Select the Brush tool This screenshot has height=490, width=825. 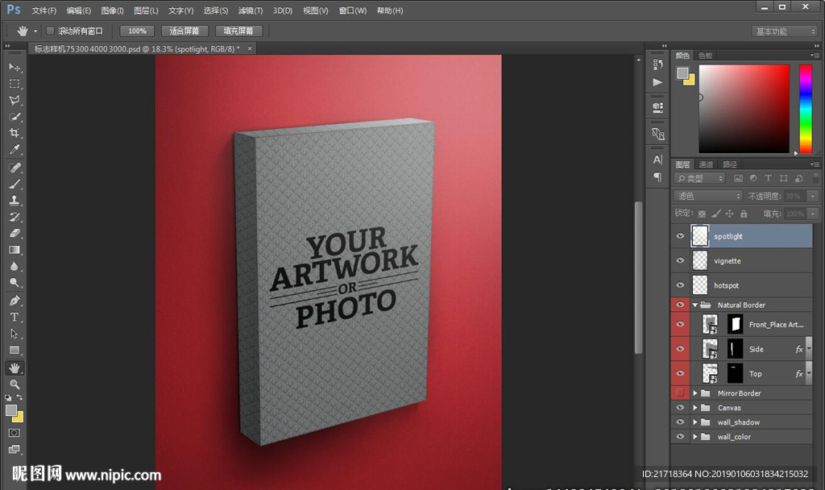(x=15, y=184)
